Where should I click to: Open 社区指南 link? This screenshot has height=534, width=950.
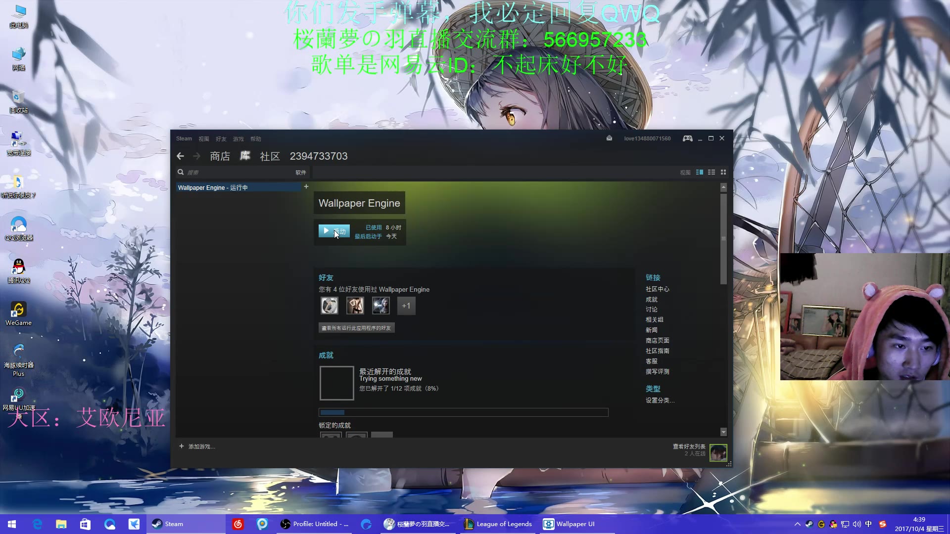click(x=658, y=351)
